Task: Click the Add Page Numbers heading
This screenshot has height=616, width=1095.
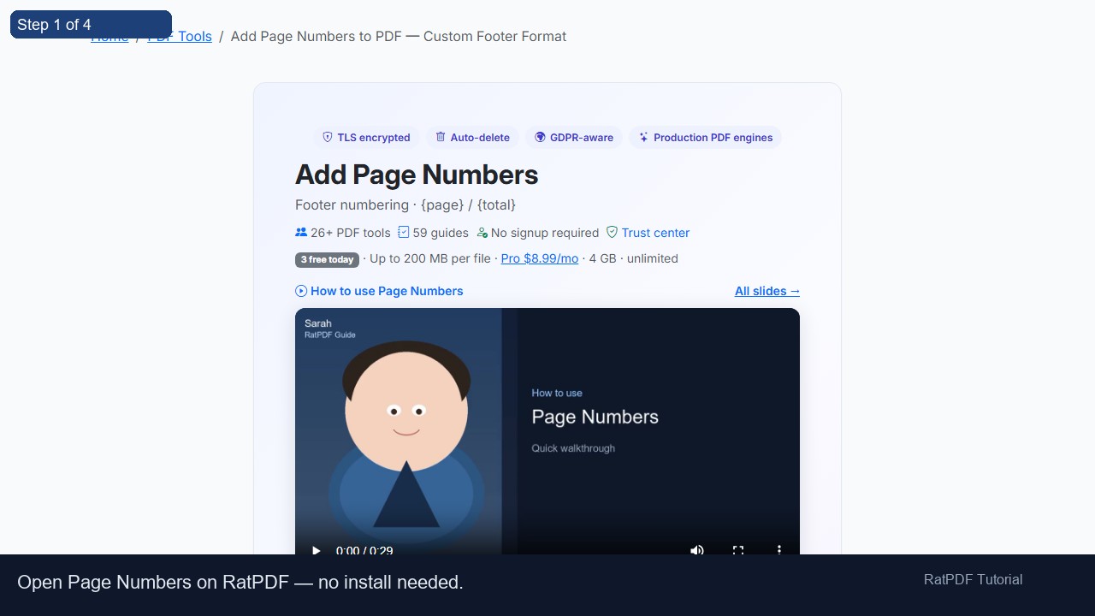Action: [x=417, y=175]
